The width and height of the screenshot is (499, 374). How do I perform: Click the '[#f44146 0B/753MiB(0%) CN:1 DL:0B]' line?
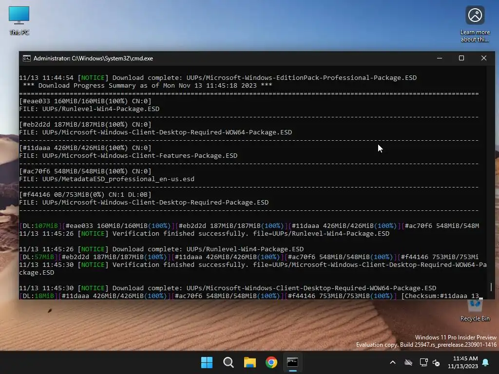click(x=85, y=195)
